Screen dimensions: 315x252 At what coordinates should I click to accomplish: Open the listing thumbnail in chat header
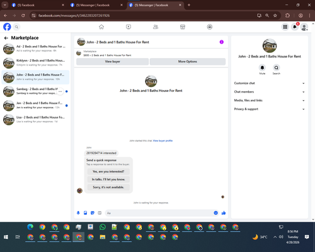coord(81,42)
